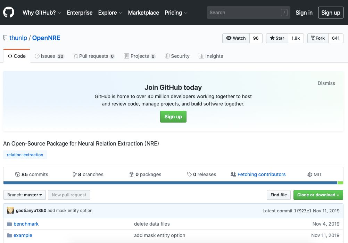Click the releases tag icon
The height and width of the screenshot is (243, 348).
[189, 174]
